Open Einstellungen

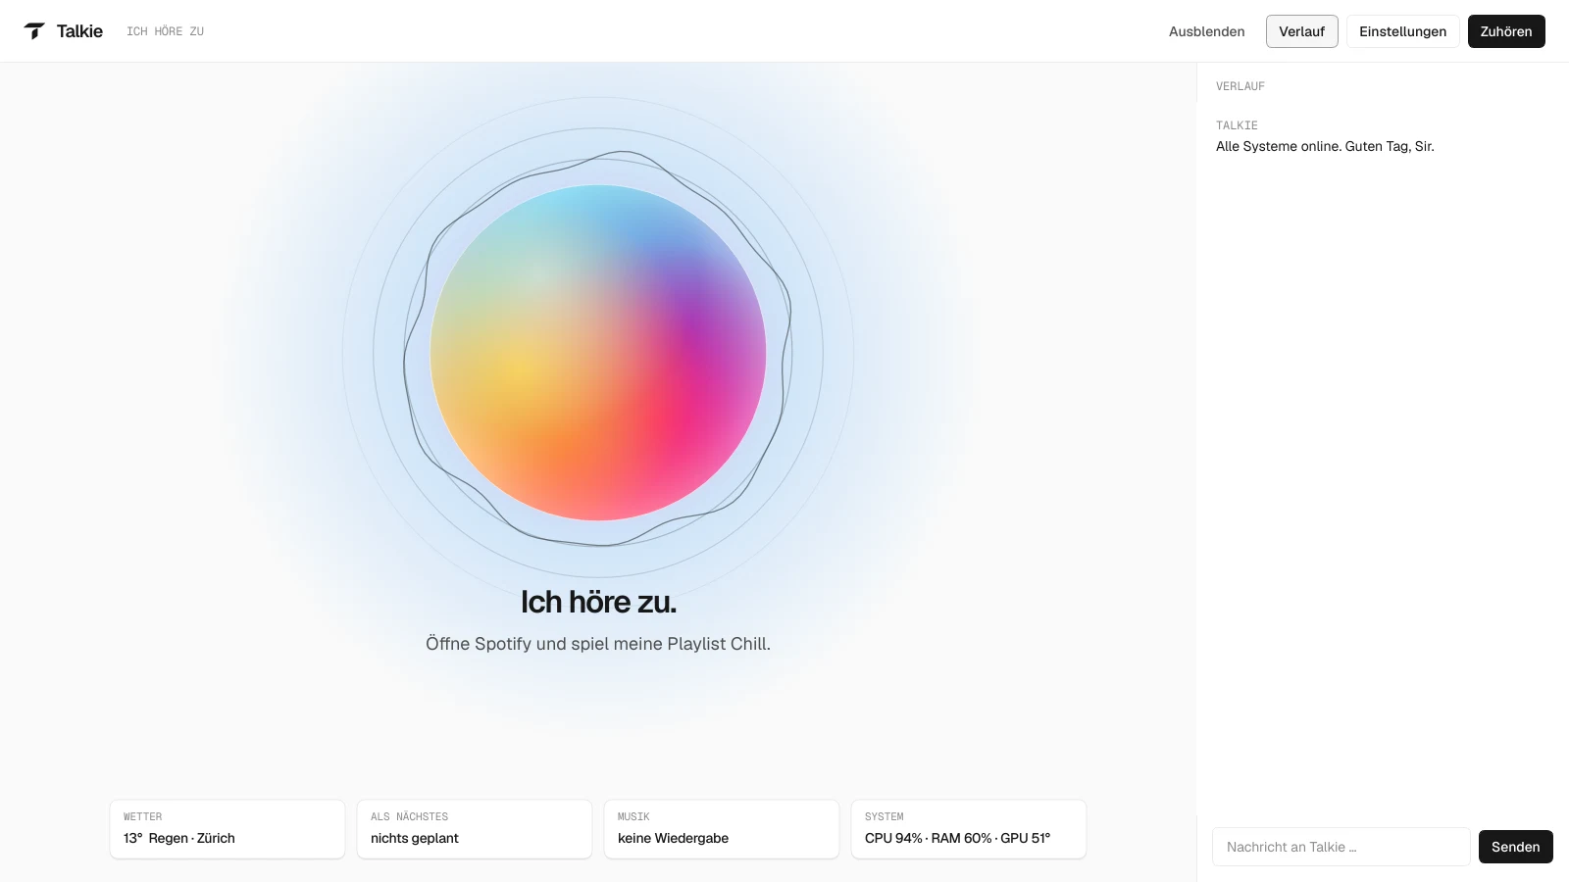(1402, 31)
